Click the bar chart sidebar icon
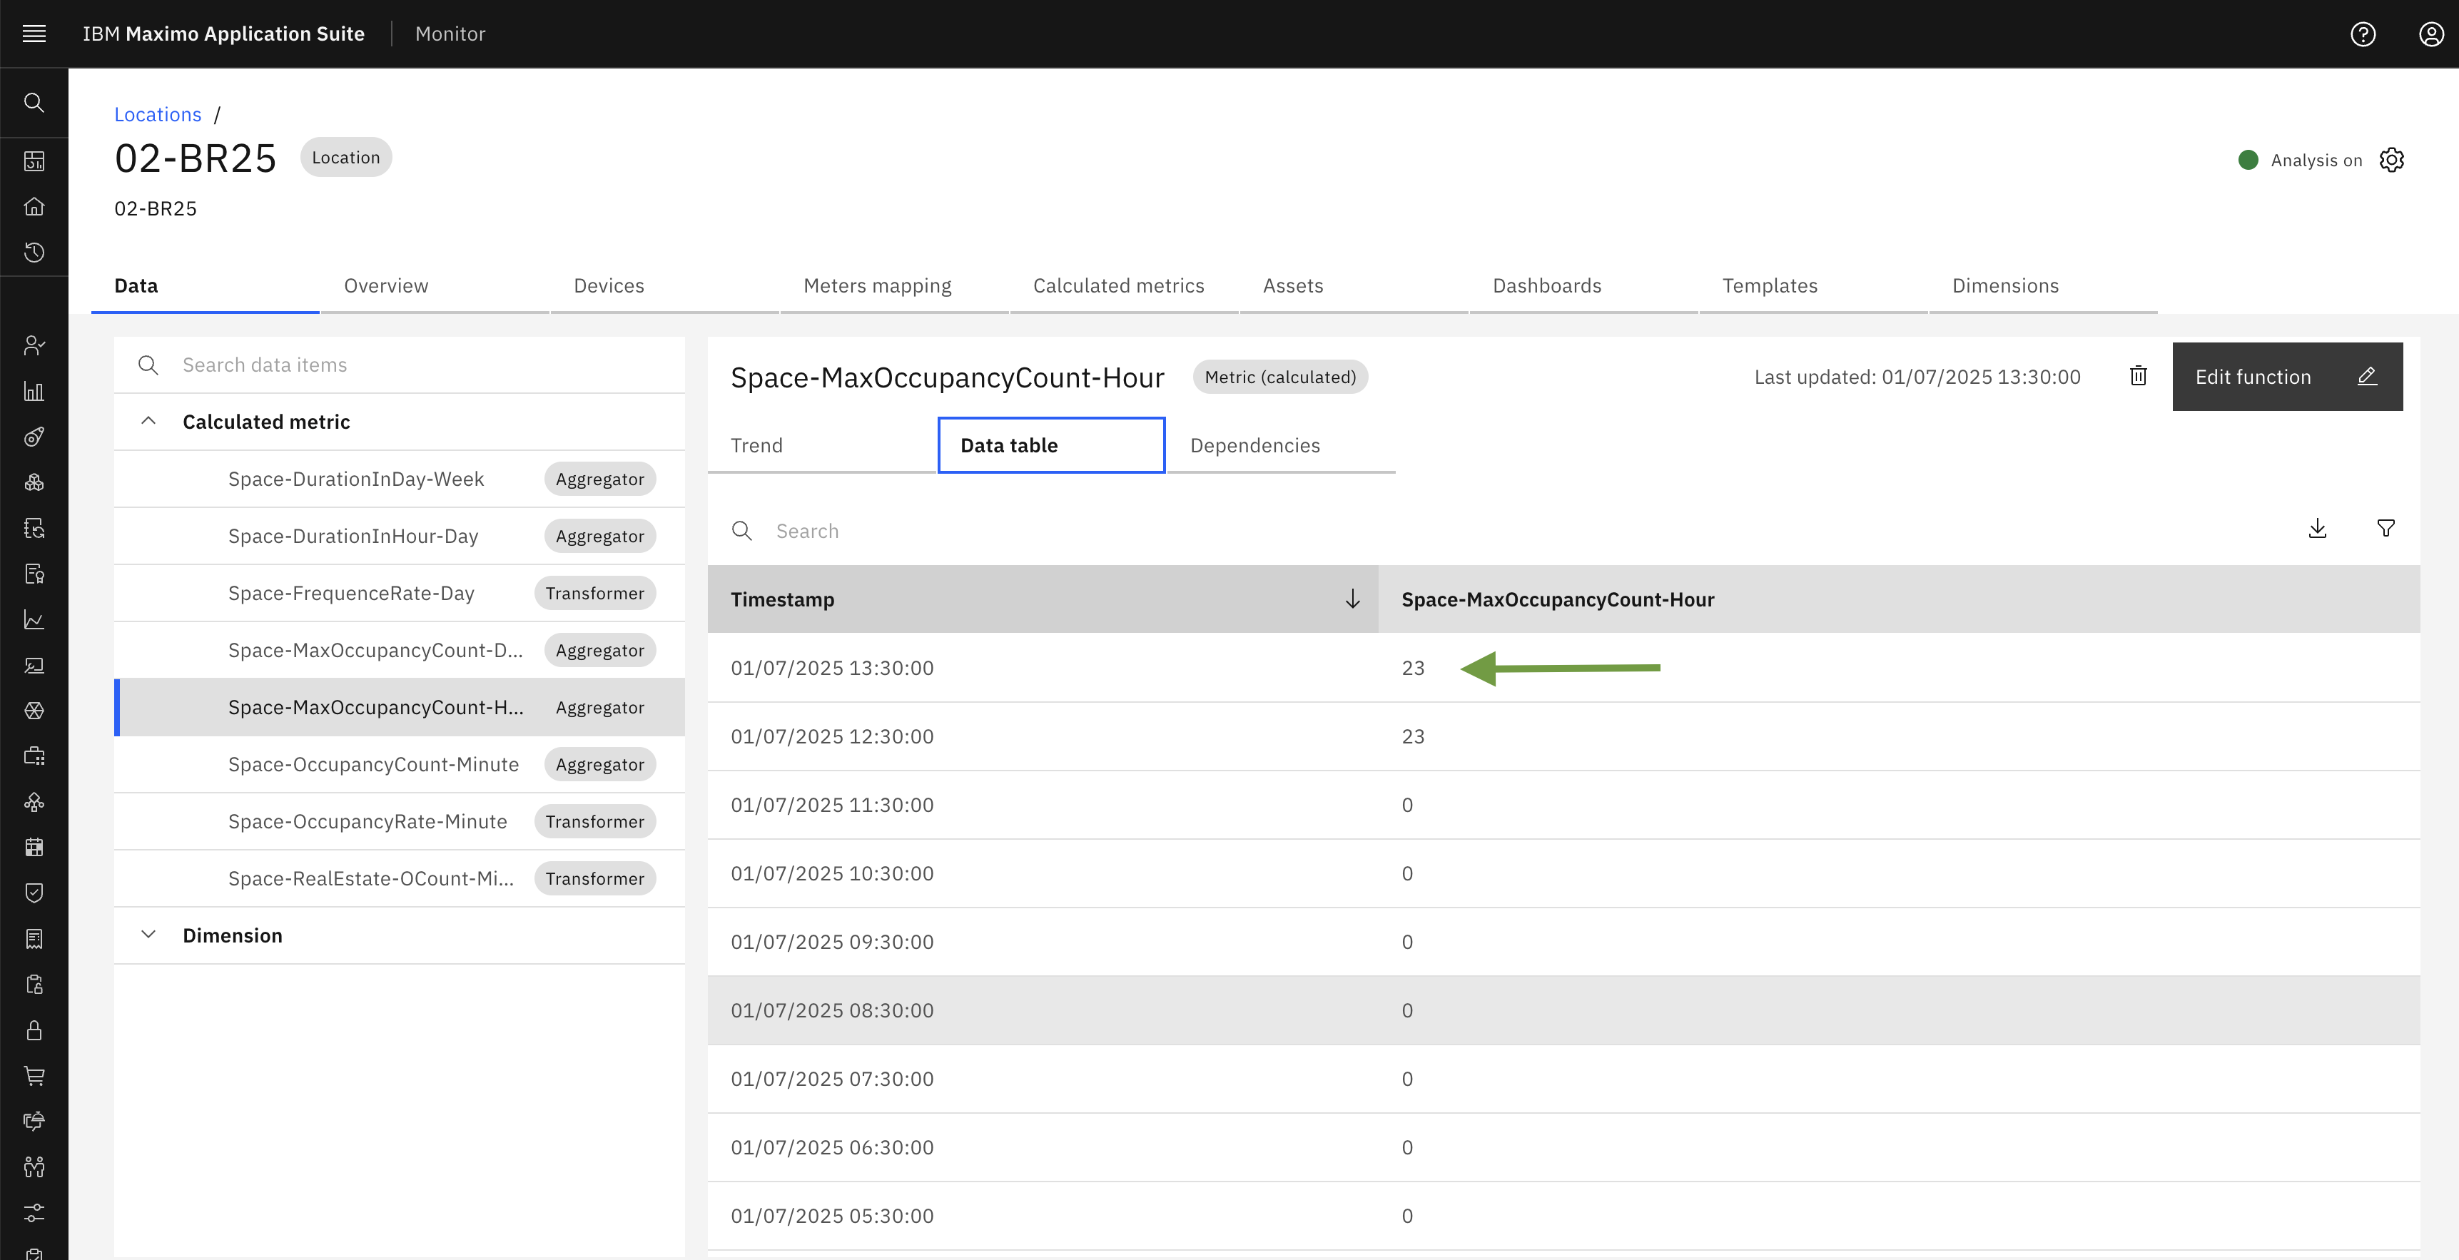Viewport: 2459px width, 1260px height. pyautogui.click(x=34, y=392)
